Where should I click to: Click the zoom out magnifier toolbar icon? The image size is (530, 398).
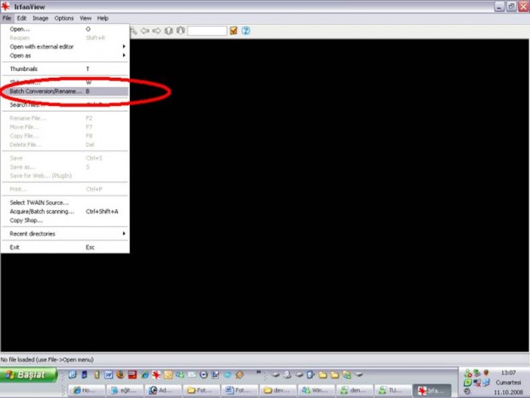point(134,31)
